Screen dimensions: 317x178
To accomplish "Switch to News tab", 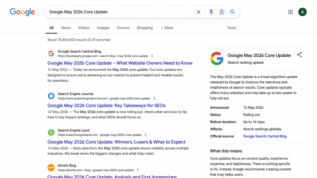I will click(x=66, y=28).
